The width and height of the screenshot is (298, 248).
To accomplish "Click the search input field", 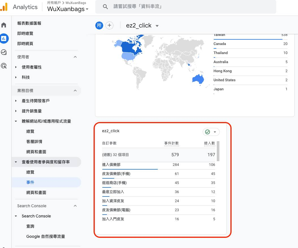I will pos(186,7).
